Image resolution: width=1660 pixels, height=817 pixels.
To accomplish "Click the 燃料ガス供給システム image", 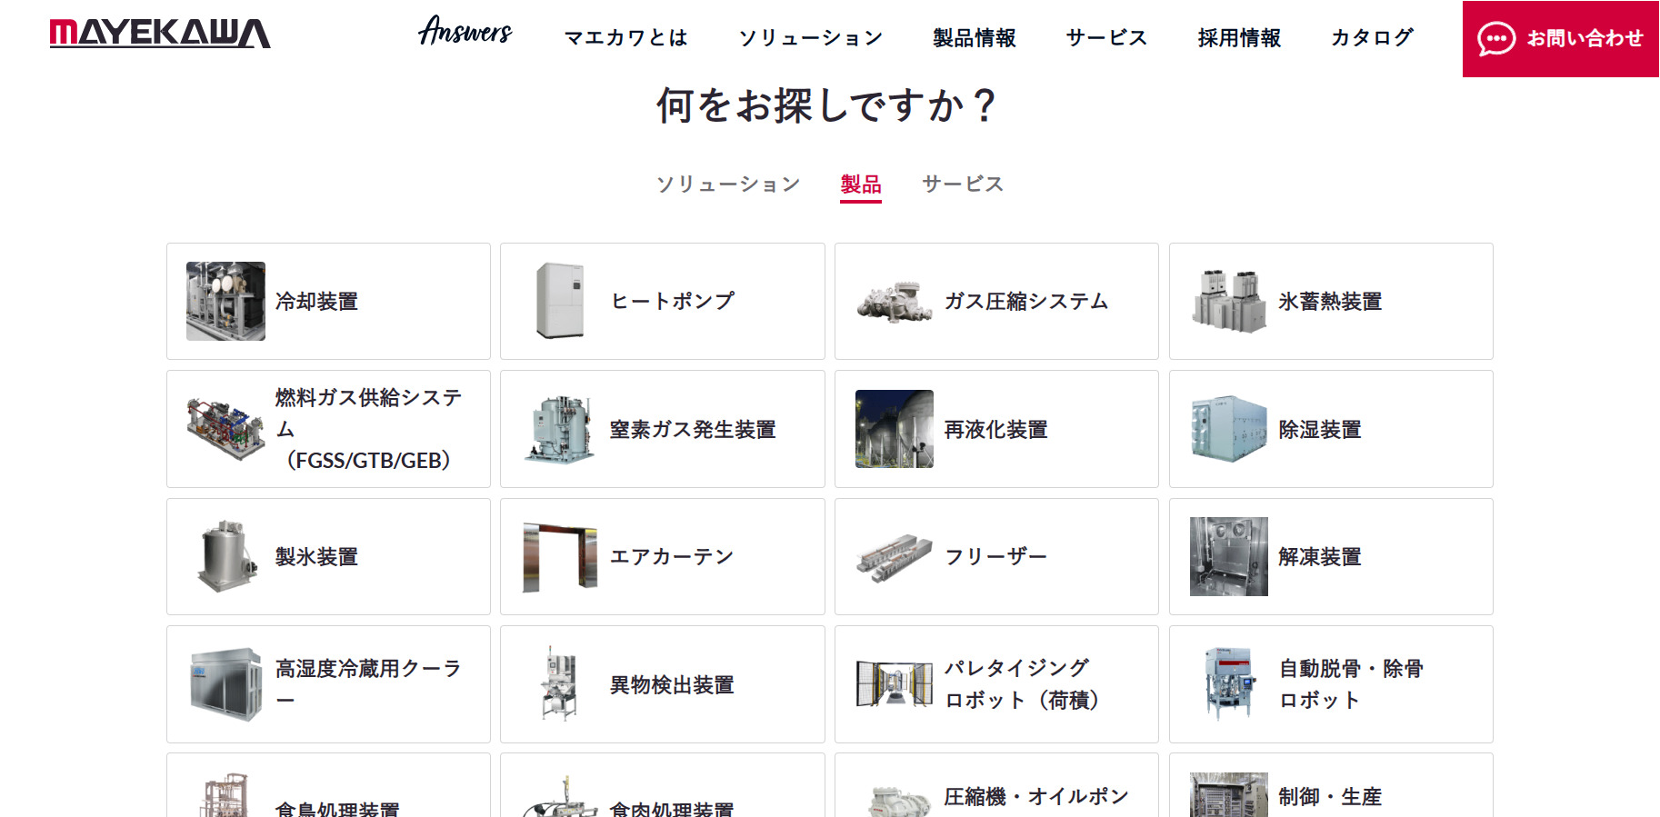I will coord(225,429).
